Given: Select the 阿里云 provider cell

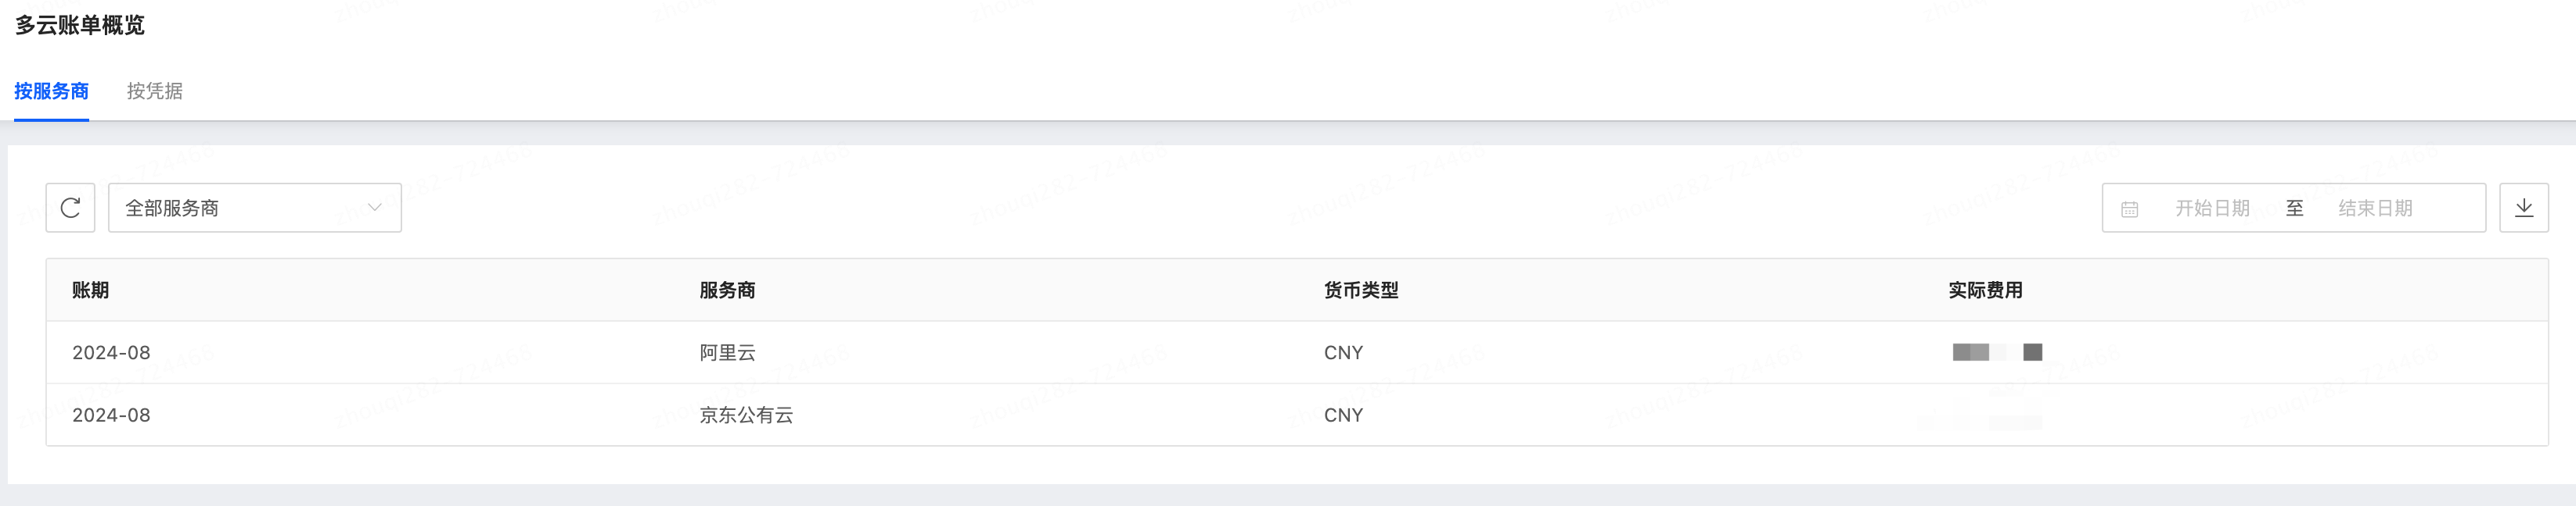Looking at the screenshot, I should pos(727,352).
